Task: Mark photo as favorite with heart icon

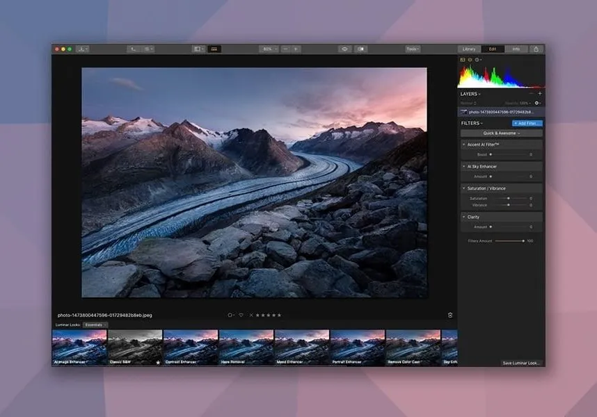Action: 241,315
